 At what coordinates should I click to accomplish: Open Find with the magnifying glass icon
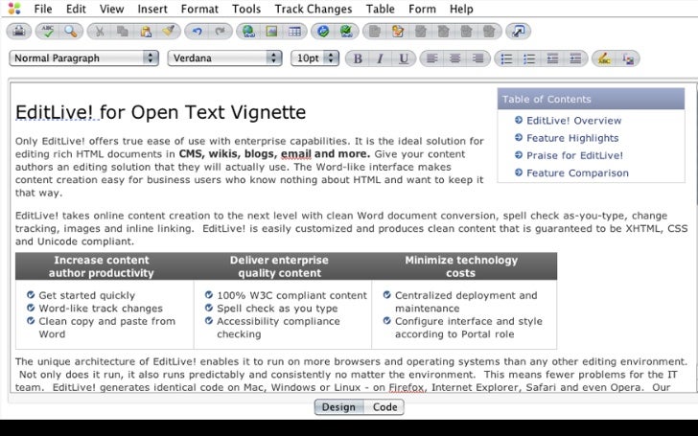pos(70,31)
